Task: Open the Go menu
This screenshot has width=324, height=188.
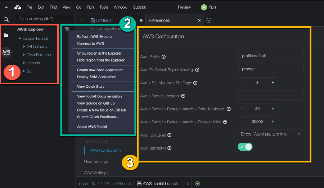Action: click(x=79, y=7)
